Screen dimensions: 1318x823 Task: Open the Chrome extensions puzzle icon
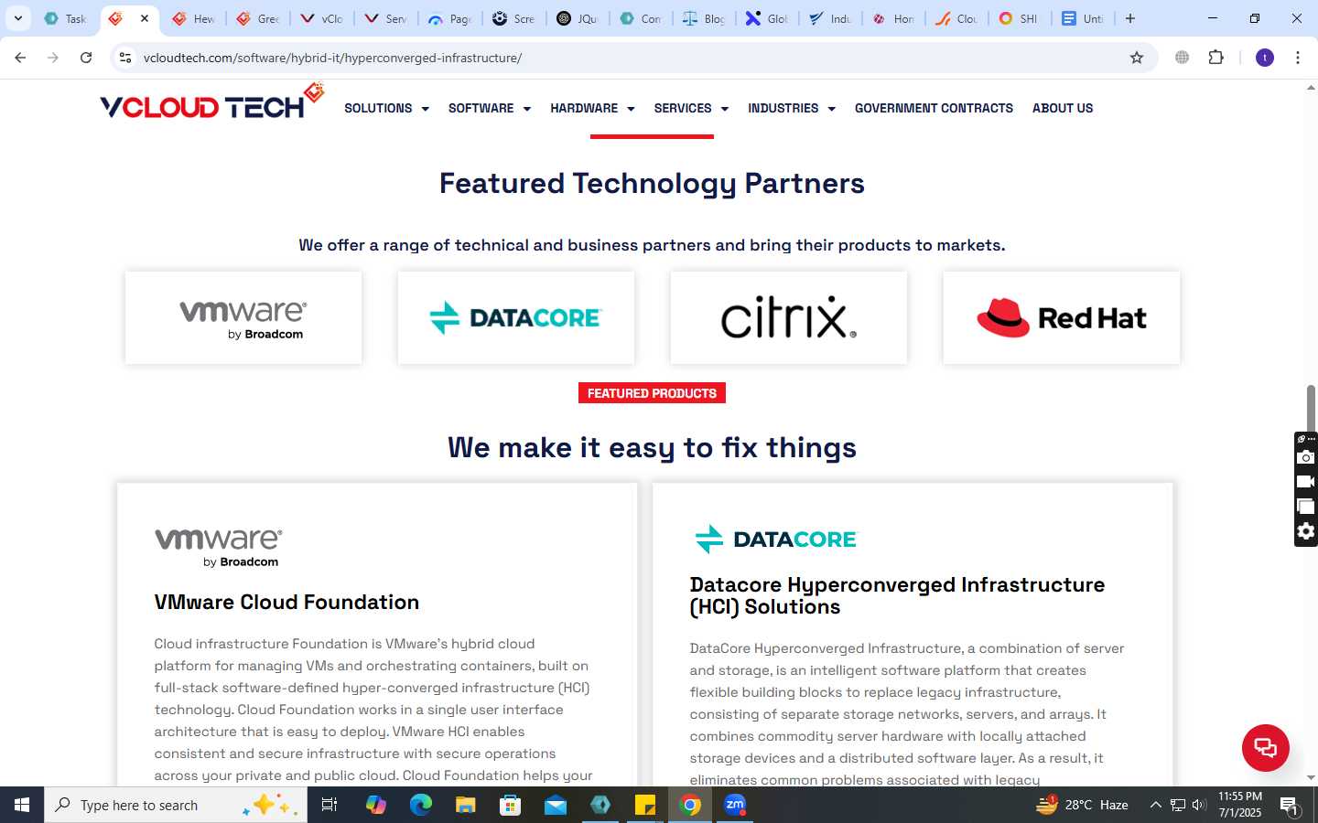(x=1215, y=58)
